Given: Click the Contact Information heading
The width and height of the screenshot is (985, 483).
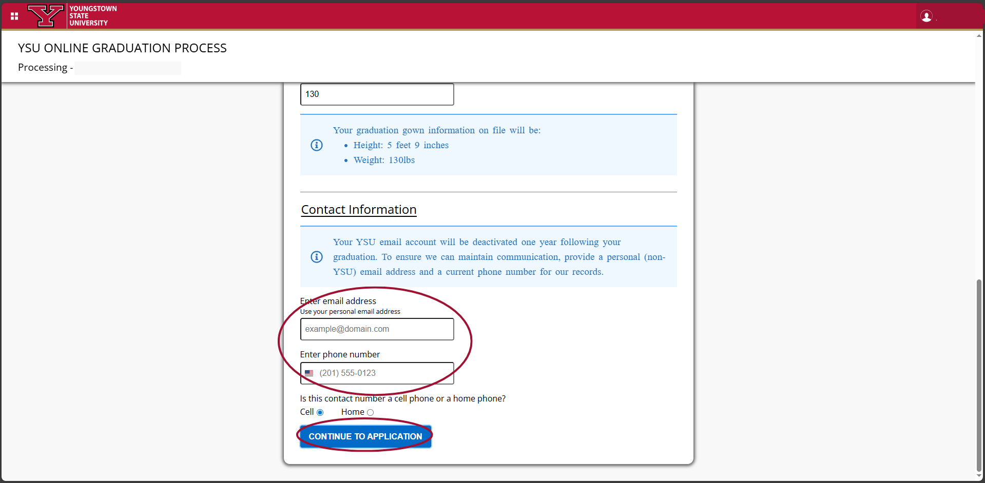Looking at the screenshot, I should pos(358,210).
